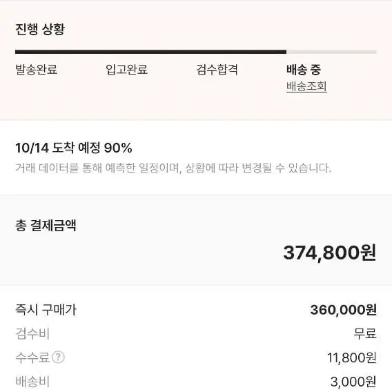Click the 360,000원 purchase price
The image size is (392, 392).
(x=343, y=310)
